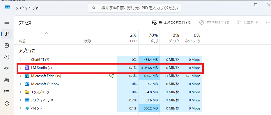Image resolution: width=271 pixels, height=115 pixels.
Task: Expand the LM Studio (7) process group
Action: tap(21, 68)
